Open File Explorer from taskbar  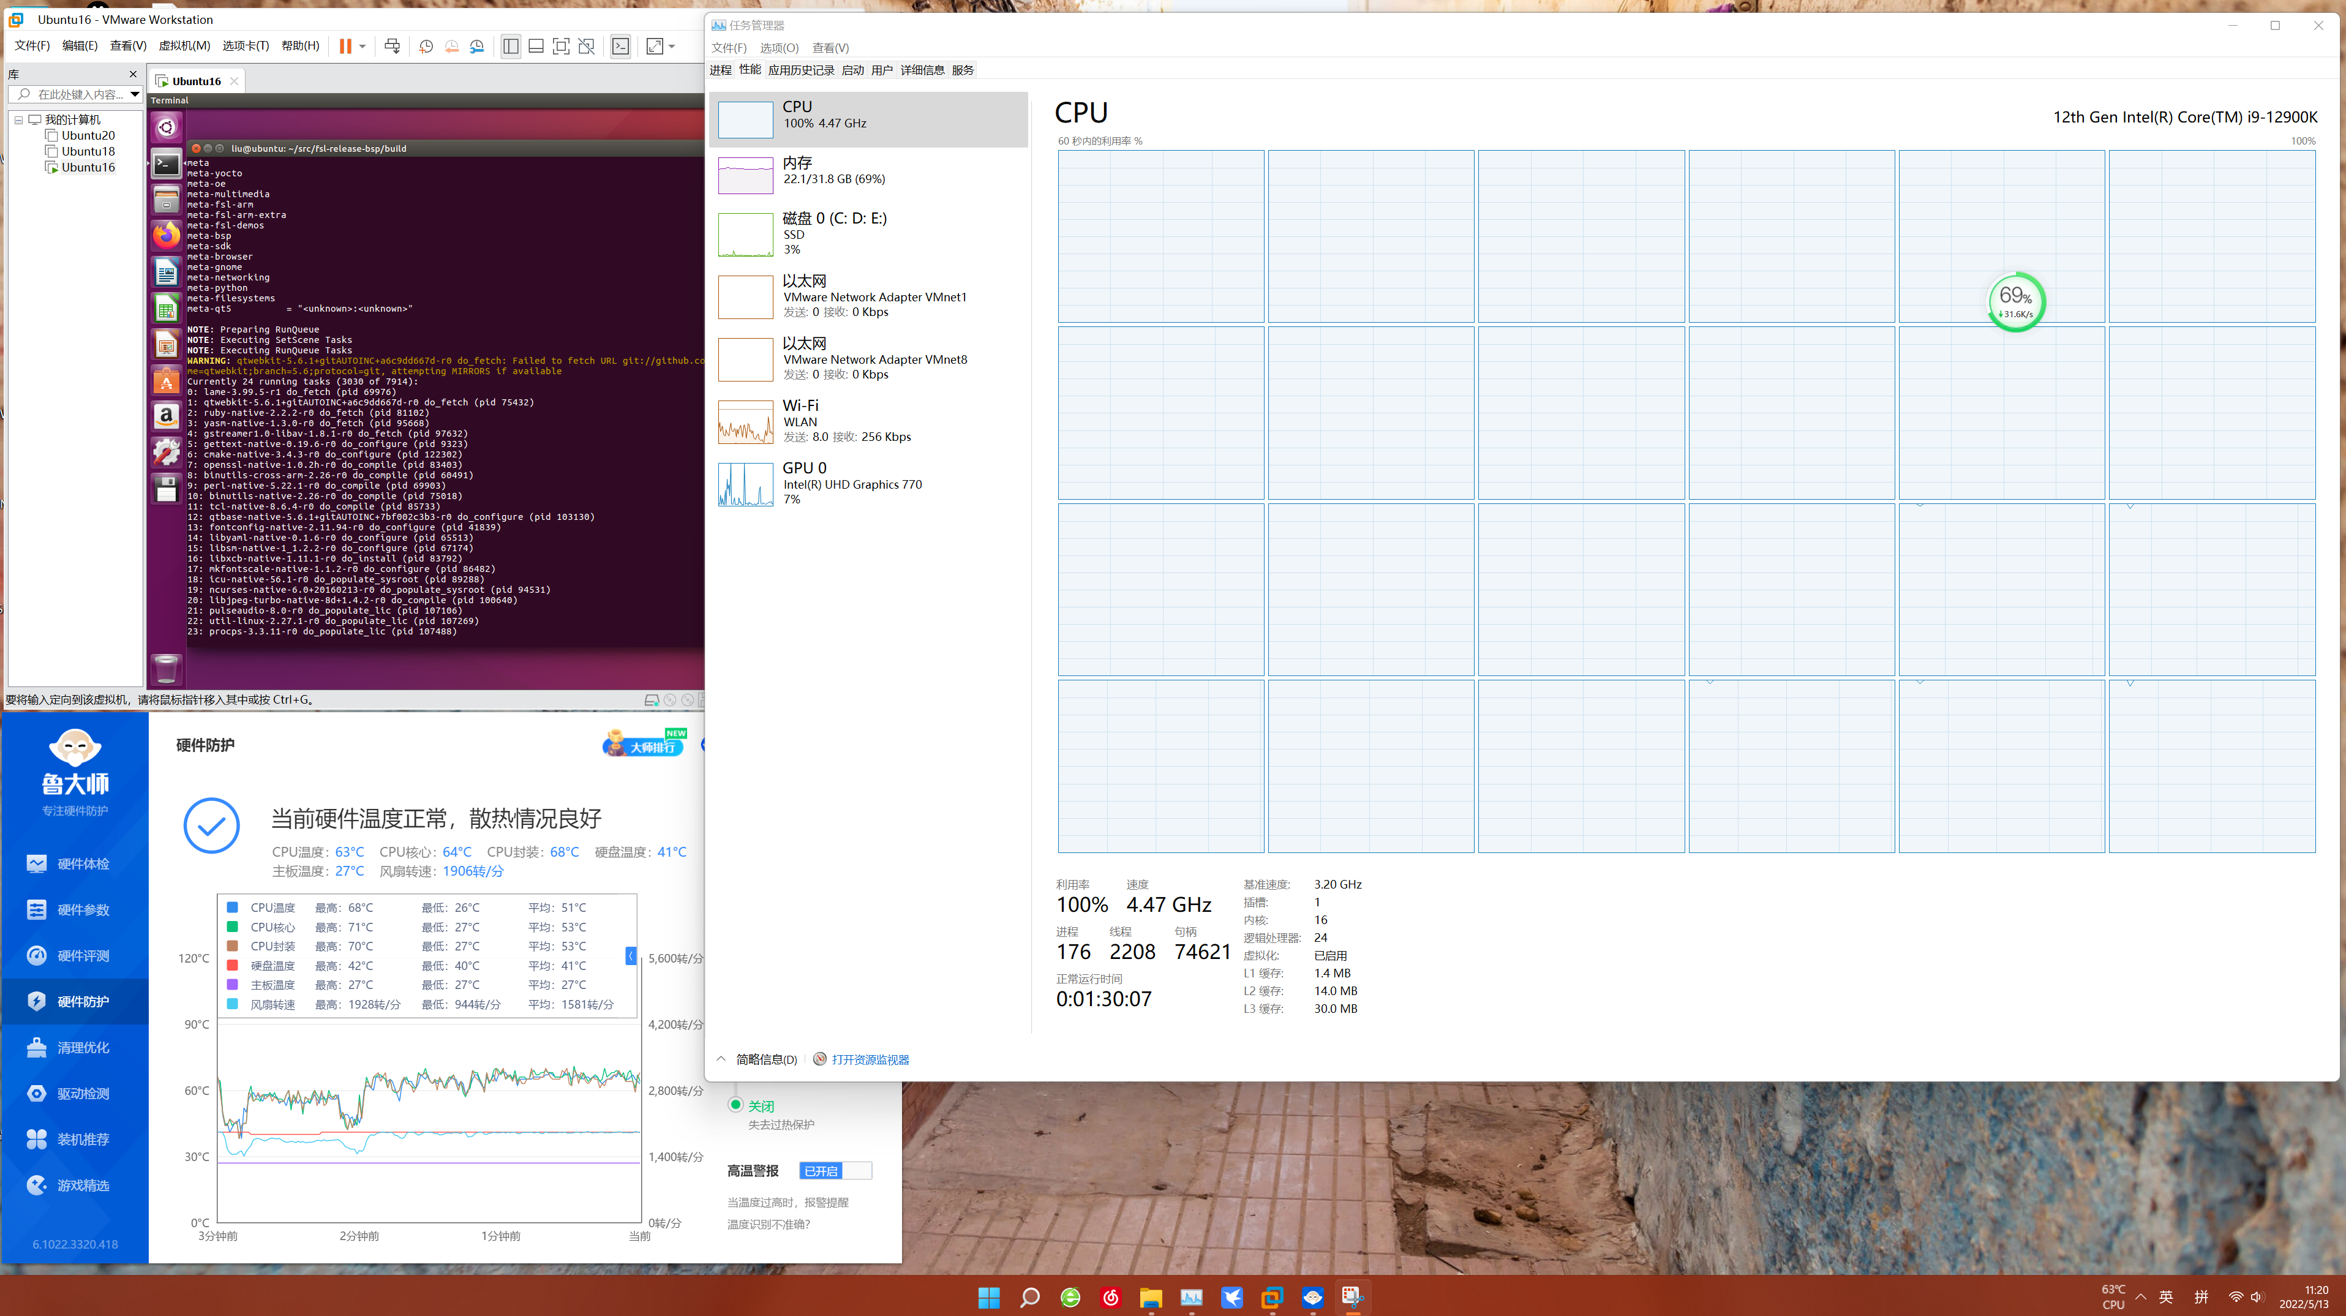coord(1151,1297)
